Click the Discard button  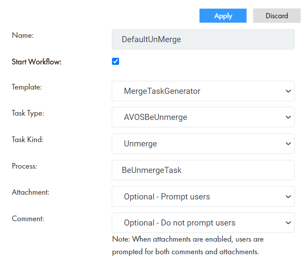pos(277,16)
